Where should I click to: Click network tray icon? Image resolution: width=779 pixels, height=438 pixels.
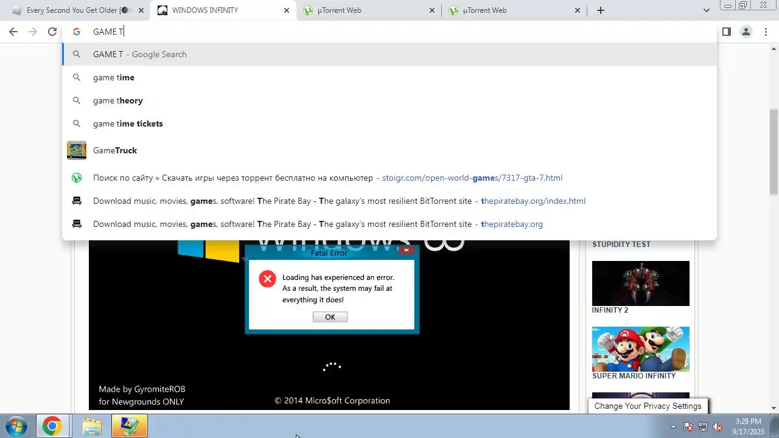(x=703, y=426)
